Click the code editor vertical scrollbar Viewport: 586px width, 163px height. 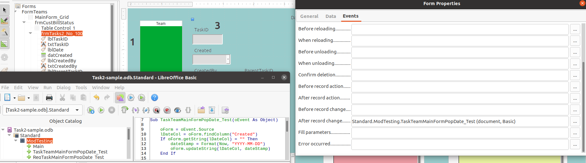pyautogui.click(x=287, y=138)
